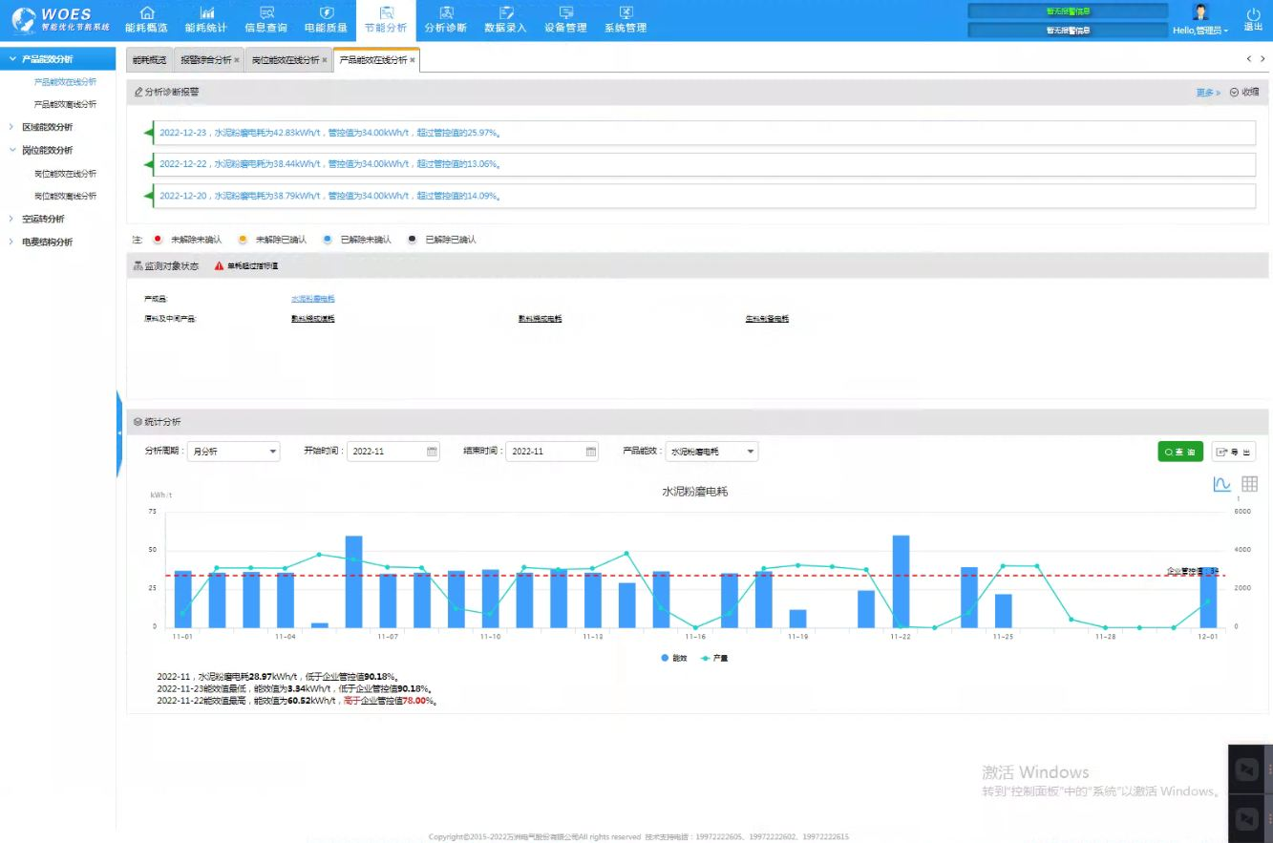Switch to line chart view icon
Image resolution: width=1273 pixels, height=843 pixels.
(1221, 484)
